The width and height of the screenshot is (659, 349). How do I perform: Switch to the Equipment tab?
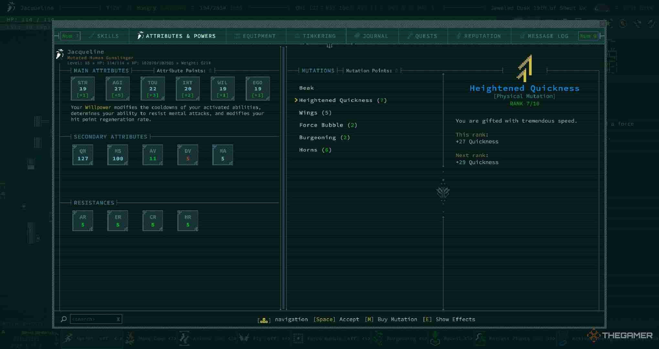click(256, 36)
